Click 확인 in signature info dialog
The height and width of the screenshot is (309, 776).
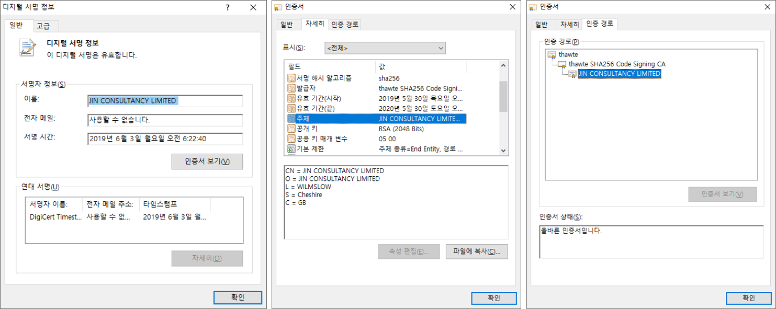238,297
